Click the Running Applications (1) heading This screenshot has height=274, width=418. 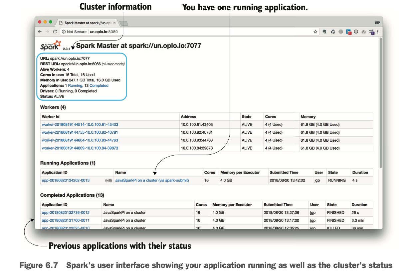point(68,163)
